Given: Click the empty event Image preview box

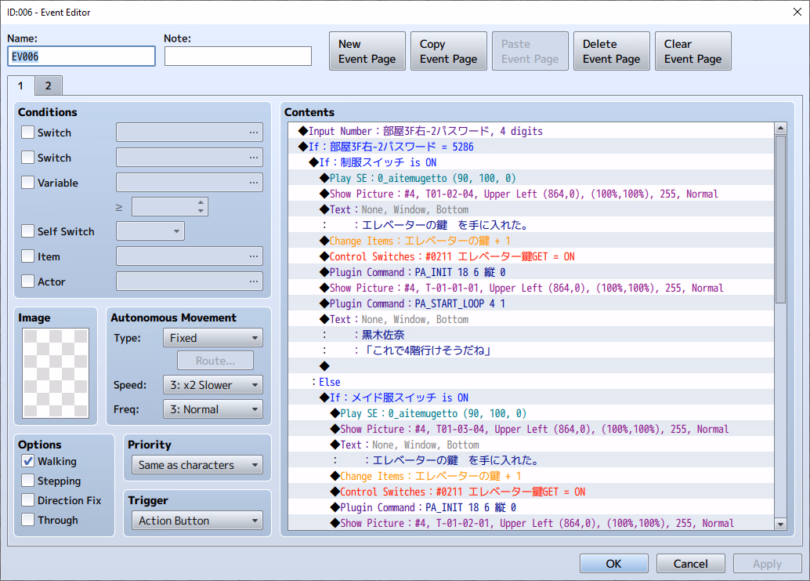Looking at the screenshot, I should (56, 372).
